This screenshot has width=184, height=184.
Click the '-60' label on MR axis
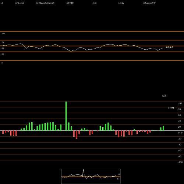click(x=180, y=151)
